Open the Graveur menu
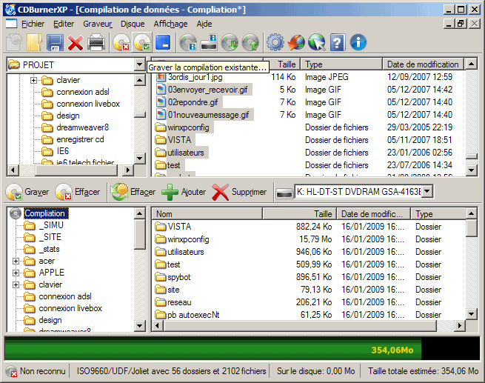Screen dimensions: 485x383 (96, 24)
